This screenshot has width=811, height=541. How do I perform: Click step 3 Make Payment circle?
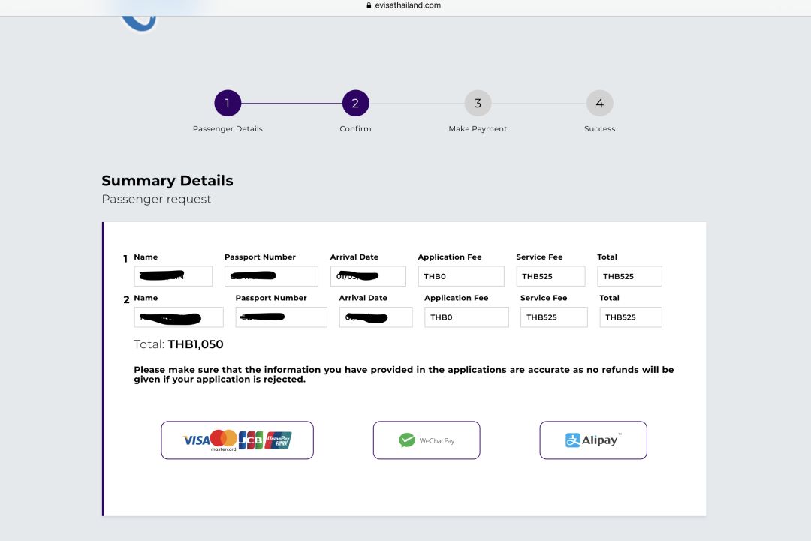pos(478,103)
